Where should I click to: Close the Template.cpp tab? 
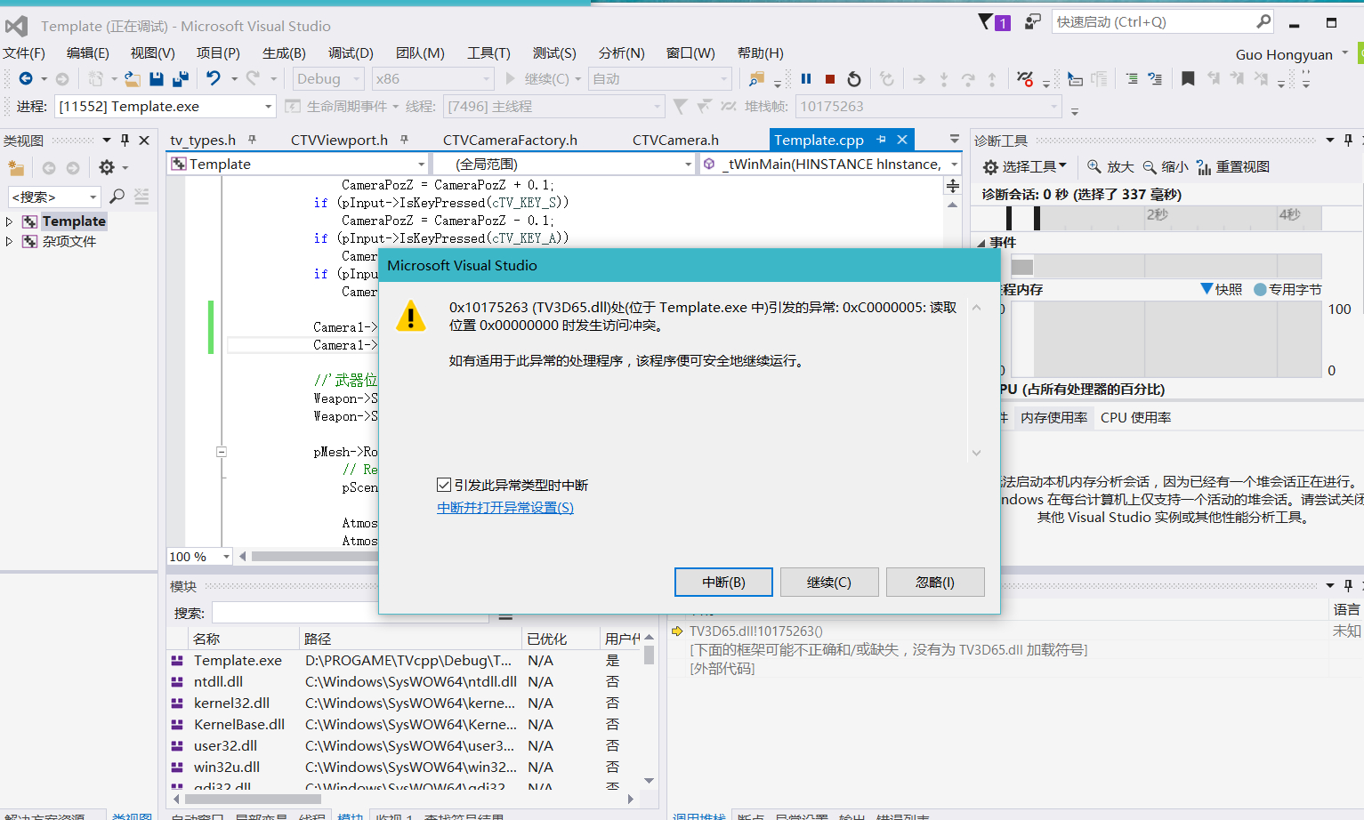tap(902, 140)
